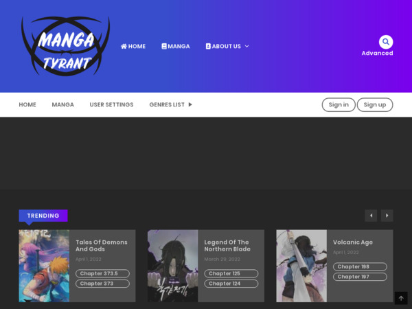The width and height of the screenshot is (412, 309).
Task: Open Legend Of The Northern Blade title
Action: point(227,245)
